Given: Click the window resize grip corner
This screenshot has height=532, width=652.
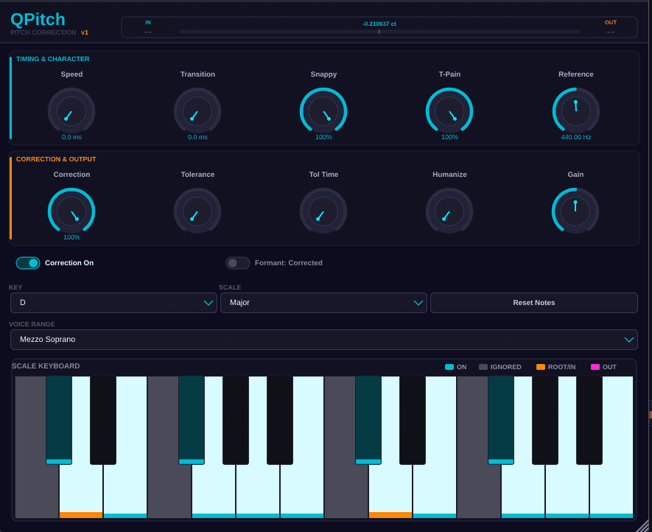Looking at the screenshot, I should point(643,526).
